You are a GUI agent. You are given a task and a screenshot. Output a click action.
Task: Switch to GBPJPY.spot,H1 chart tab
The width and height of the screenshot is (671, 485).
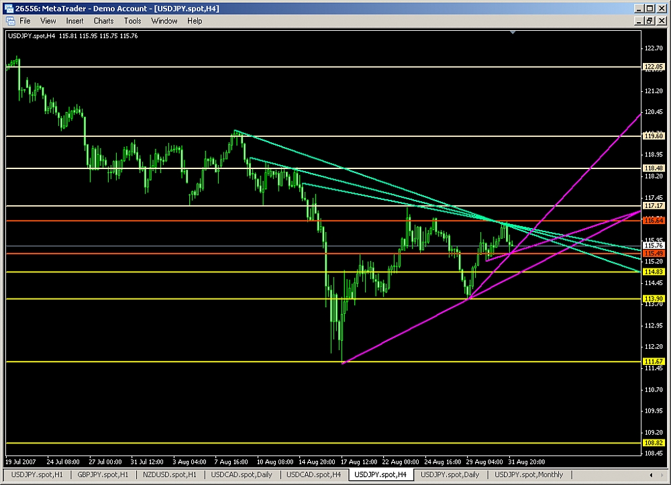click(x=103, y=474)
